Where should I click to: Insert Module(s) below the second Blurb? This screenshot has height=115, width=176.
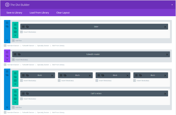click(66, 81)
